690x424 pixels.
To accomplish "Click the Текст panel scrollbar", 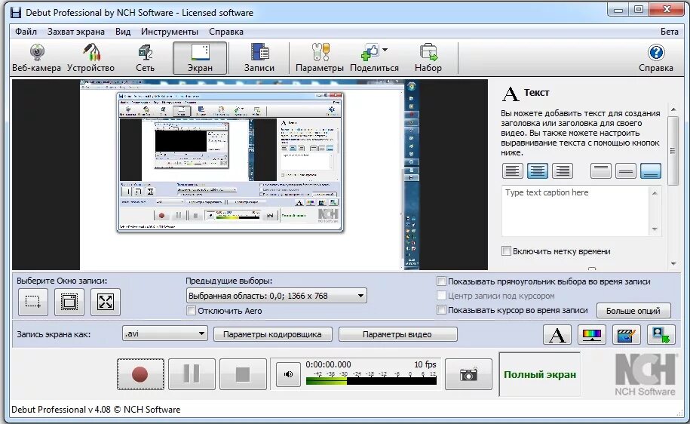I will (x=673, y=151).
